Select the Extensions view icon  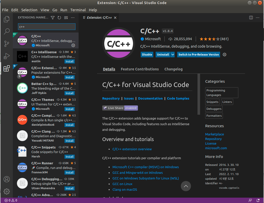pyautogui.click(x=7, y=68)
